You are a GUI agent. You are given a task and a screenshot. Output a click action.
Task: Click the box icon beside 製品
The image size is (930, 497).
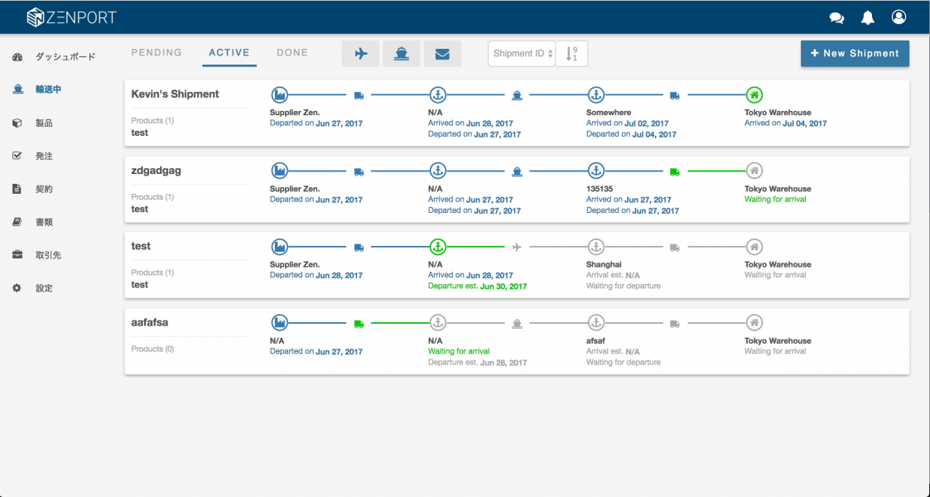click(x=17, y=123)
